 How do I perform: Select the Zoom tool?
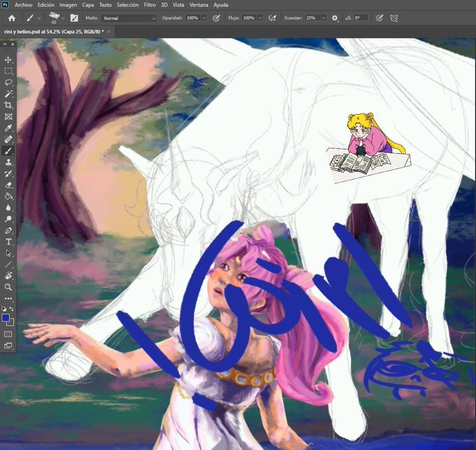click(8, 287)
